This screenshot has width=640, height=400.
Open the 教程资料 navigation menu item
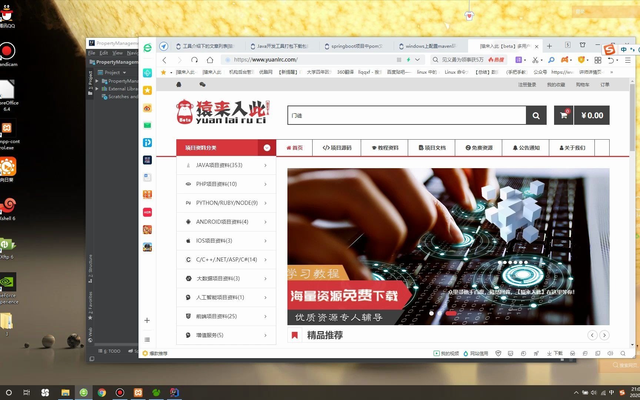coord(385,148)
